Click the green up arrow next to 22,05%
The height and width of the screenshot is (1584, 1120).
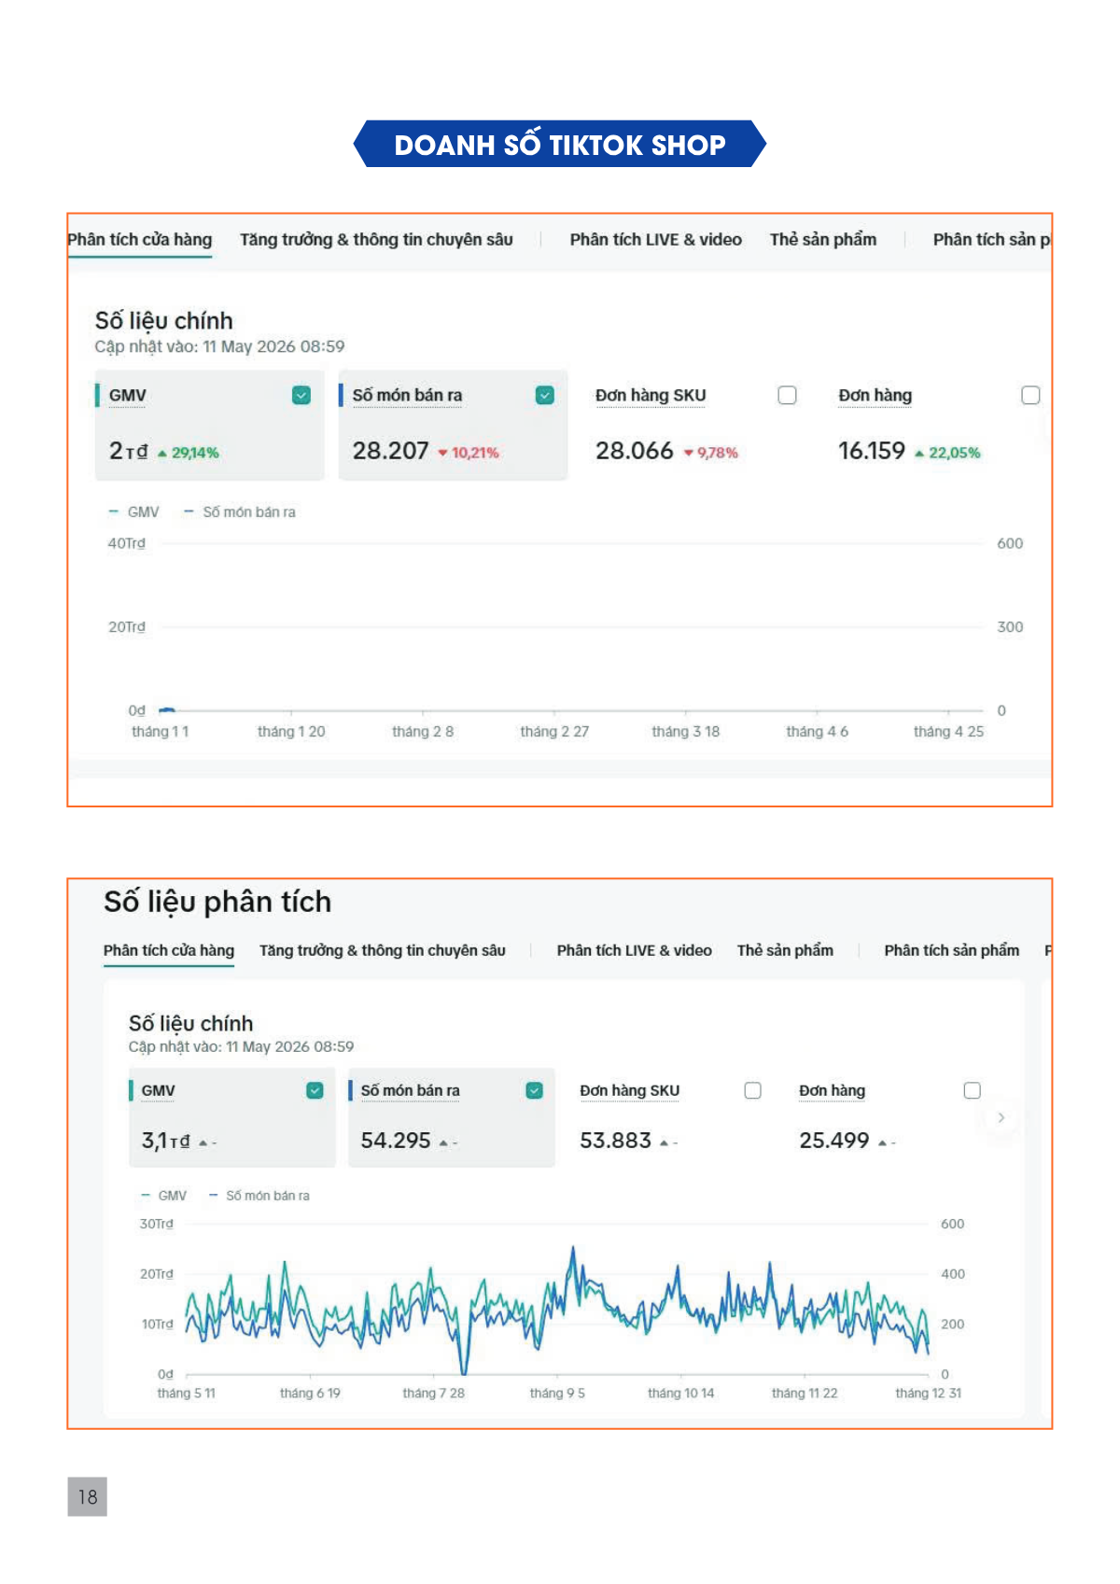pyautogui.click(x=919, y=454)
